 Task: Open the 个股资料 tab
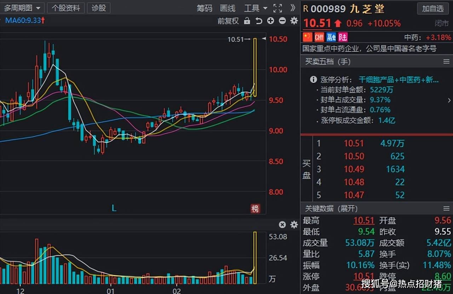(x=66, y=8)
